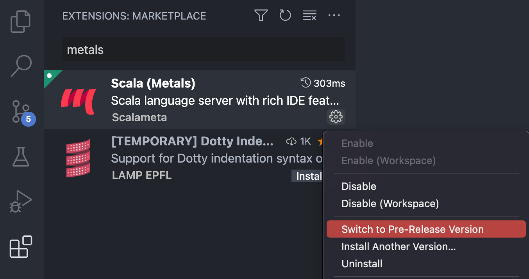This screenshot has height=279, width=529.
Task: Select the Extensions view in activity bar
Action: tap(20, 247)
